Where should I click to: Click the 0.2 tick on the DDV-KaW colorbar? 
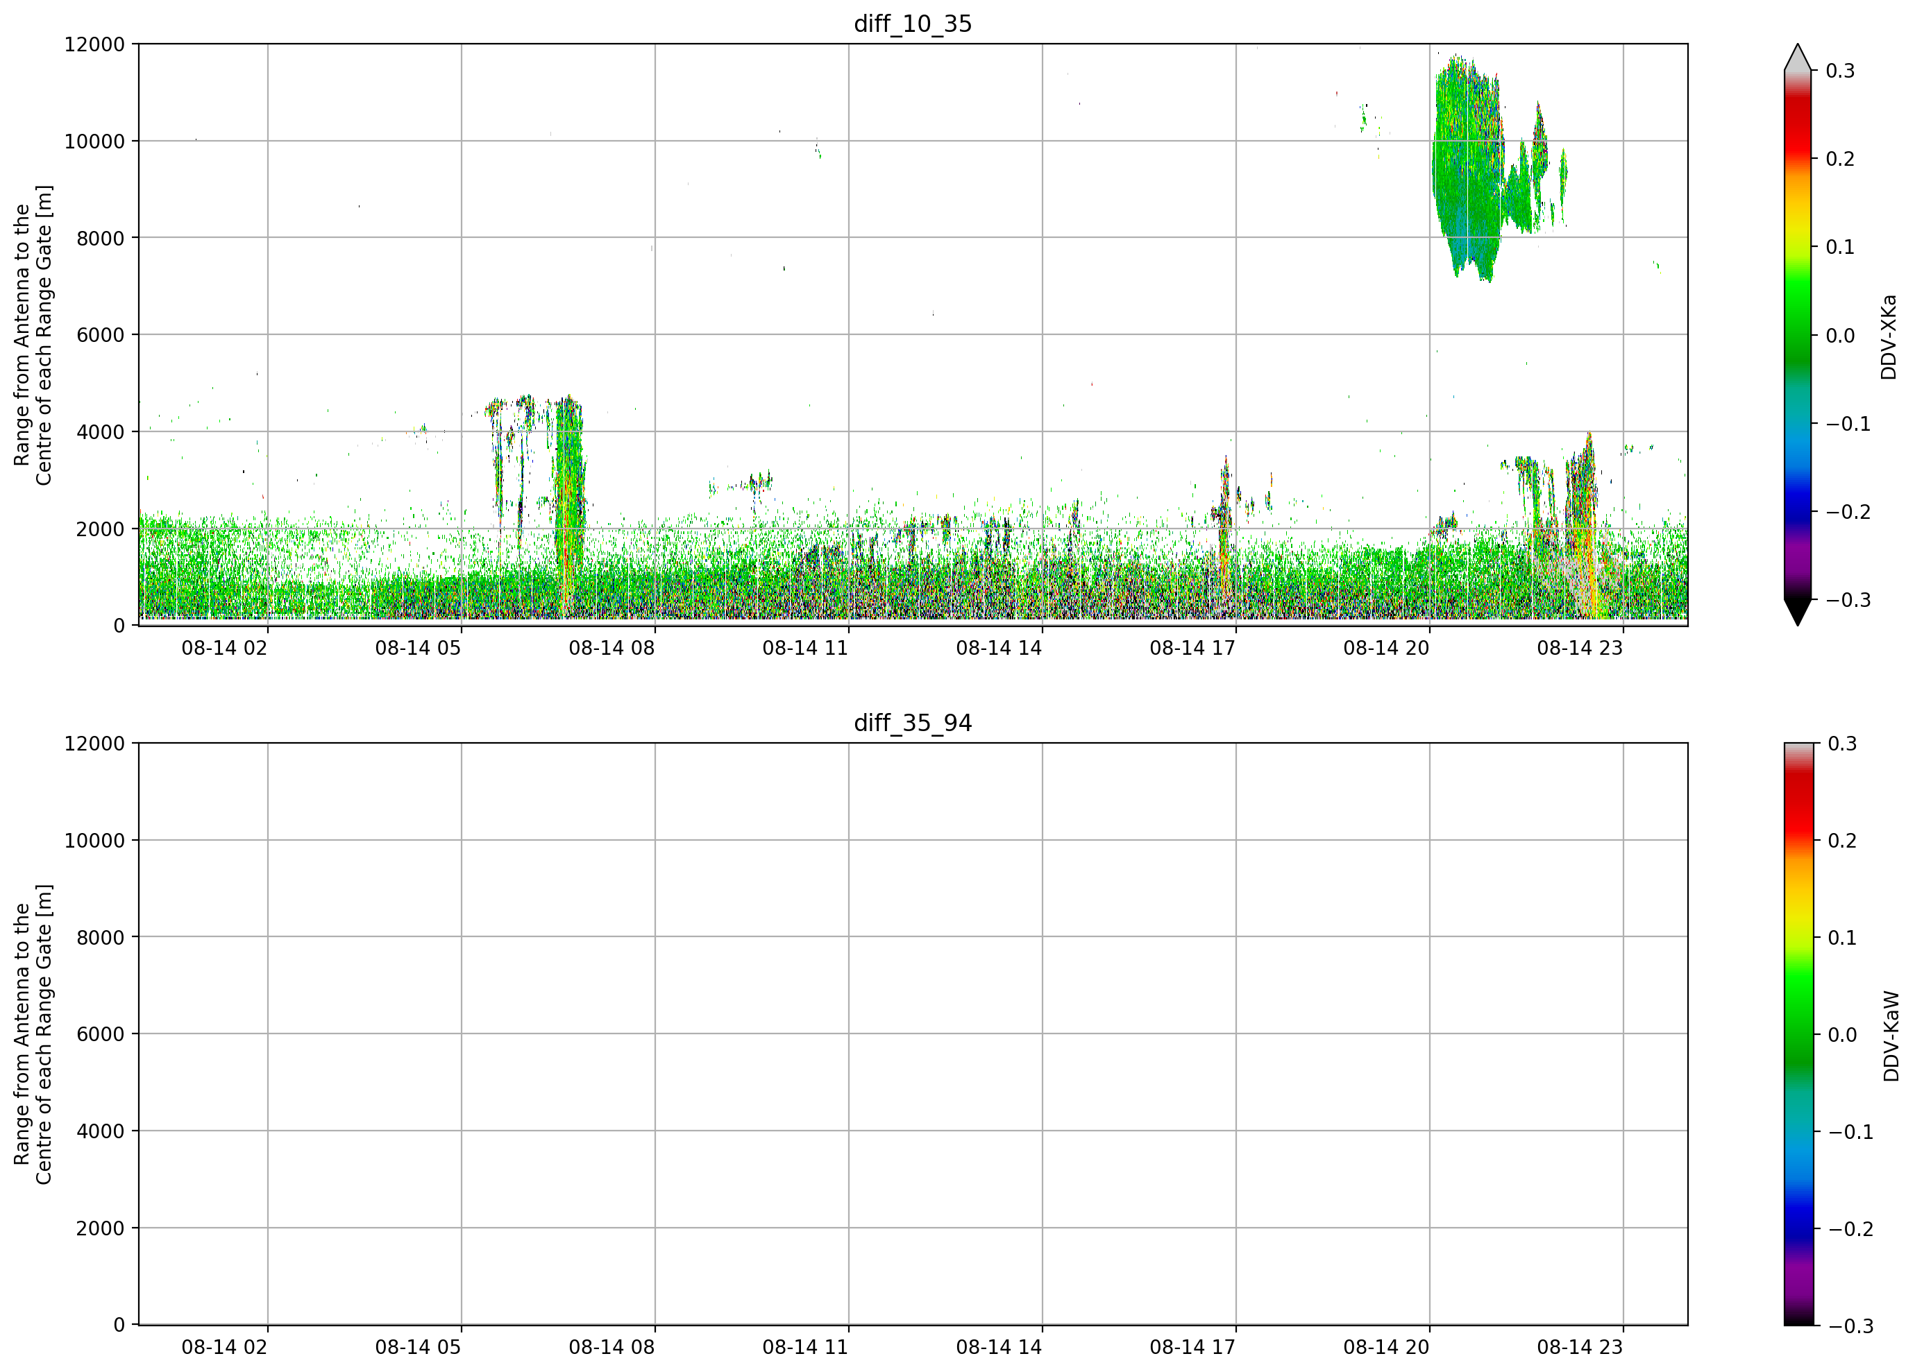coord(1842,841)
